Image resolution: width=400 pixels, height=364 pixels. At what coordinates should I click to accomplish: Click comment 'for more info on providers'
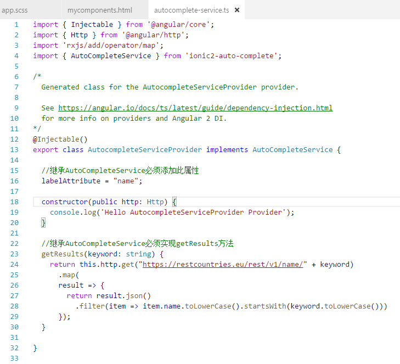[x=96, y=119]
